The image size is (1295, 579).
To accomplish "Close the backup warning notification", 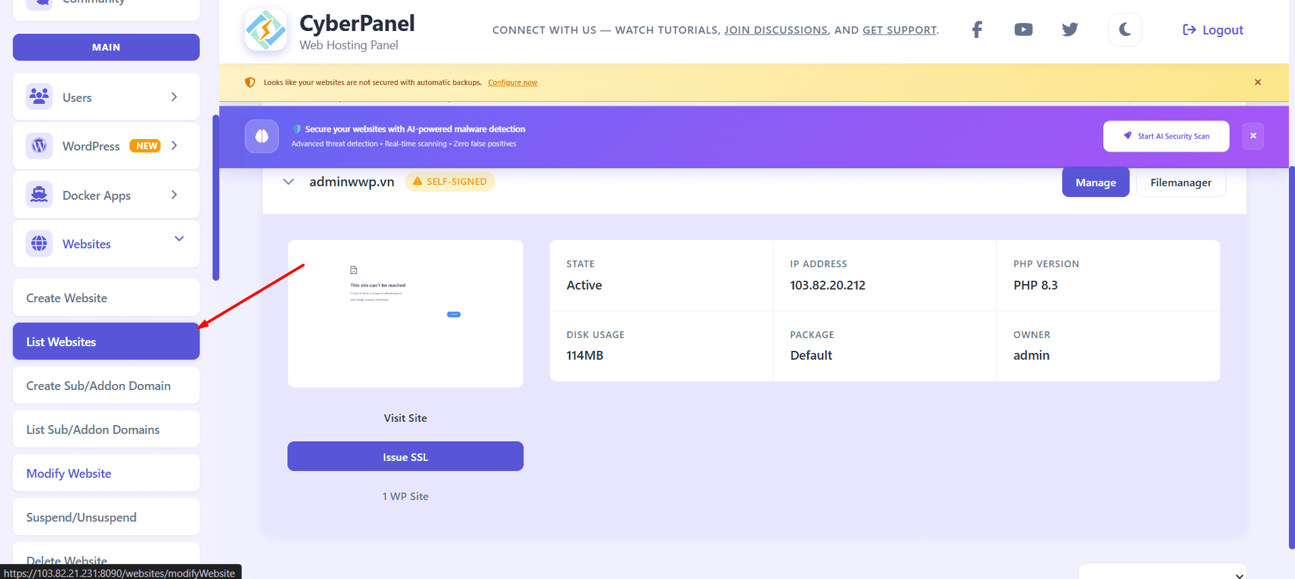I will point(1257,82).
